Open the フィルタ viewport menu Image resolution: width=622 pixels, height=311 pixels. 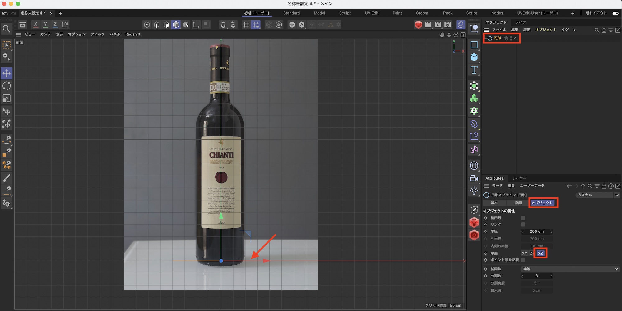(x=97, y=34)
